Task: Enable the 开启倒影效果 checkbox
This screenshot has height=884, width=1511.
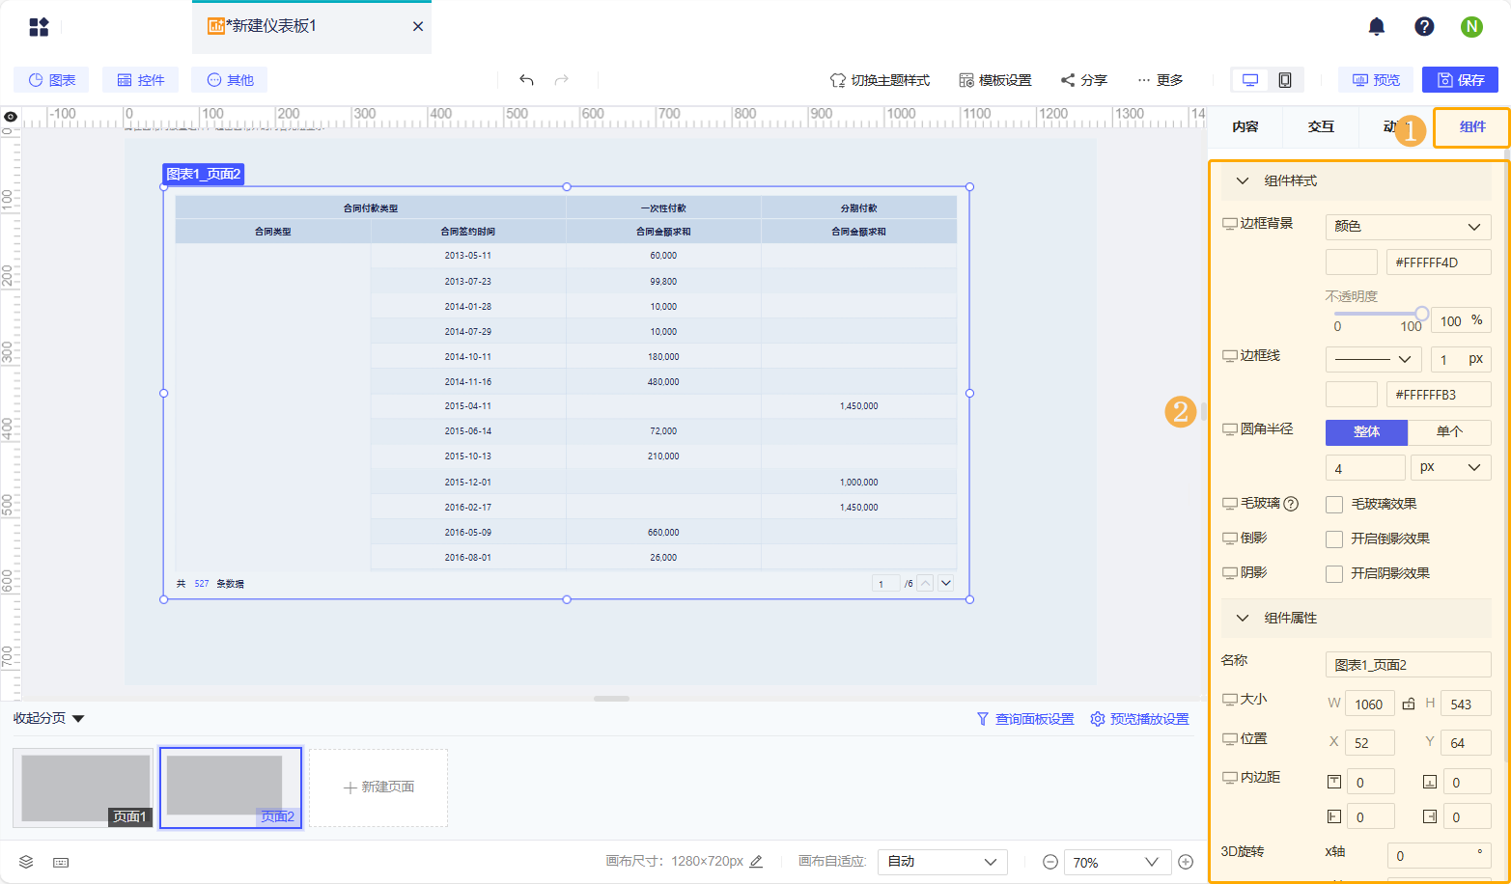Action: tap(1334, 539)
